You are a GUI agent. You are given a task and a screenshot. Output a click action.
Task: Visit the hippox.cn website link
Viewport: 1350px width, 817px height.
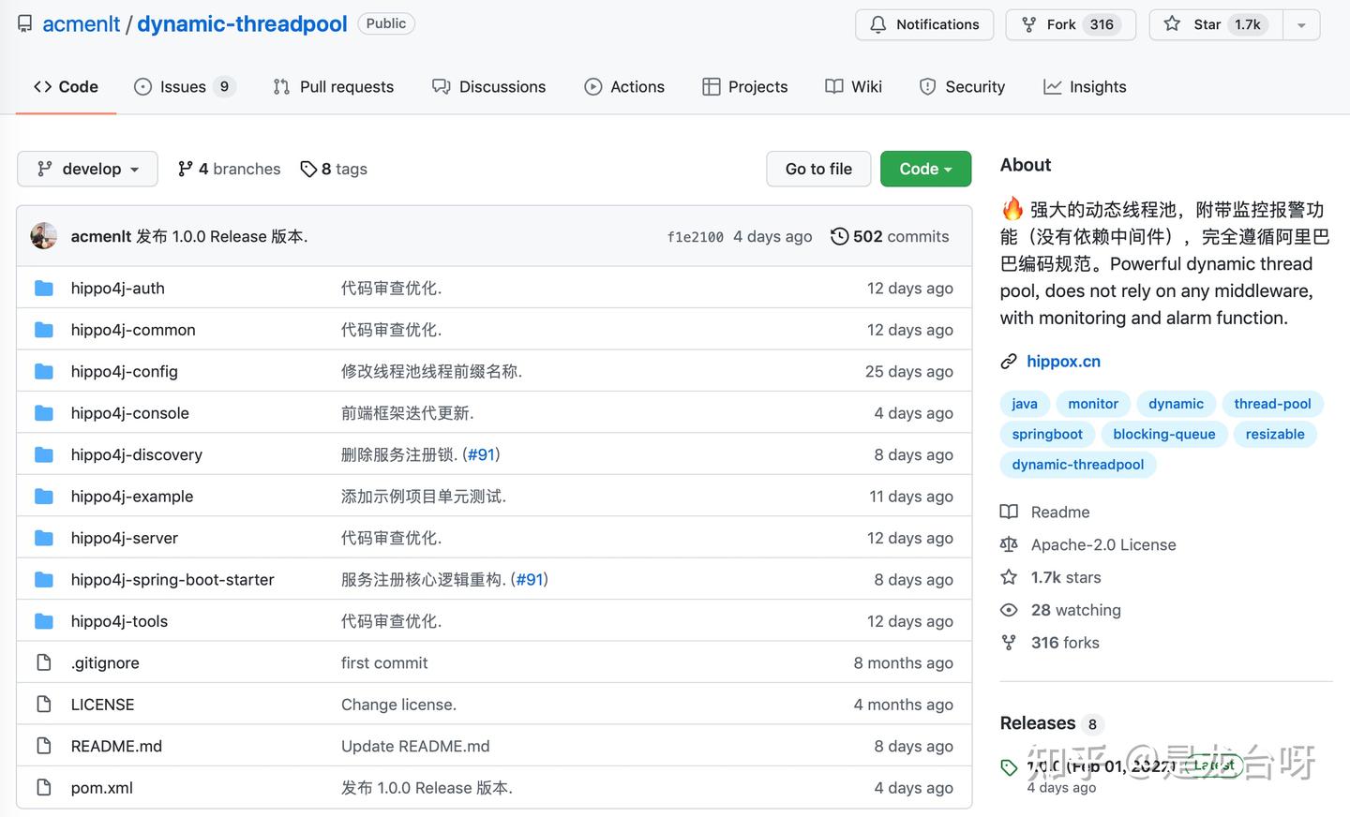pos(1063,361)
